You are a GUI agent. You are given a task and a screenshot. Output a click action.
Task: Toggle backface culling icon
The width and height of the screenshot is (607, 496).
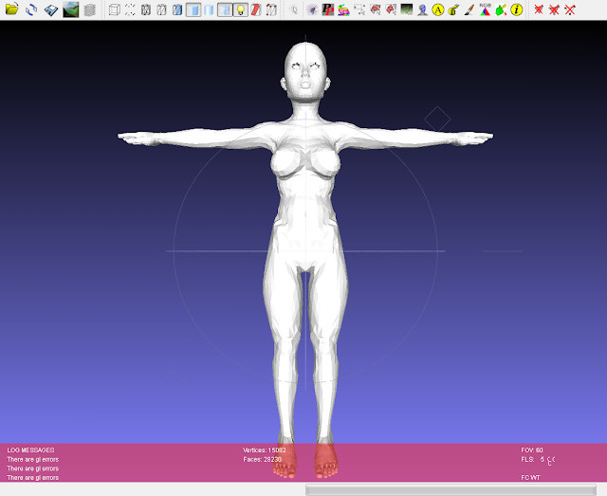click(x=272, y=9)
